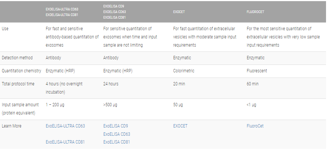Click the 'Learn More' row label
The image size is (329, 151).
click(12, 126)
